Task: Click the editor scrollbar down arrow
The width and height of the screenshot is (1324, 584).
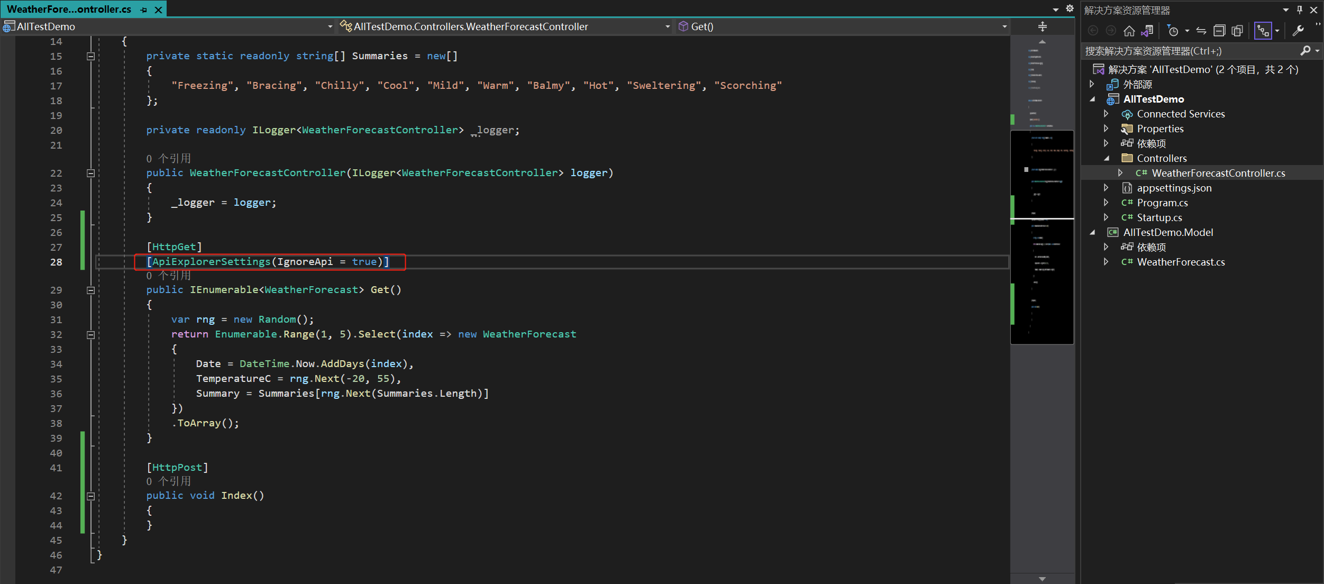Action: [x=1042, y=579]
